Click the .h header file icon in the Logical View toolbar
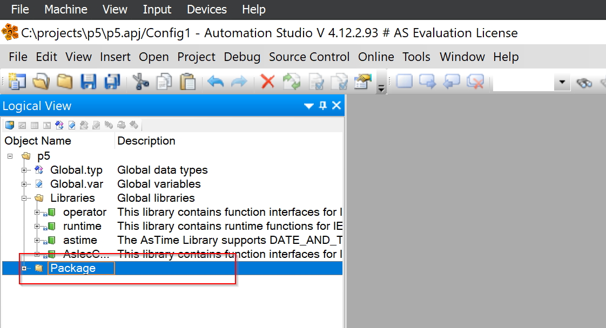The height and width of the screenshot is (328, 606). click(x=47, y=125)
